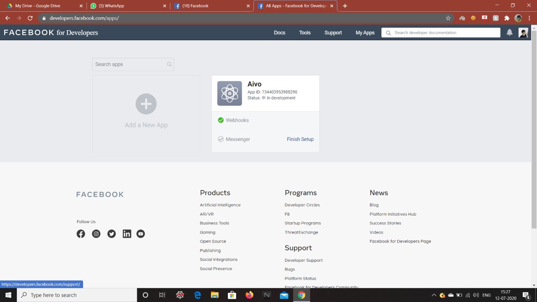537x302 pixels.
Task: Open the Chrome three-dot menu
Action: click(529, 18)
